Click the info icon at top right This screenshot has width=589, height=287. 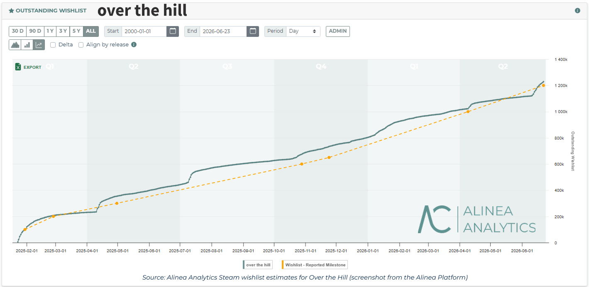coord(577,10)
